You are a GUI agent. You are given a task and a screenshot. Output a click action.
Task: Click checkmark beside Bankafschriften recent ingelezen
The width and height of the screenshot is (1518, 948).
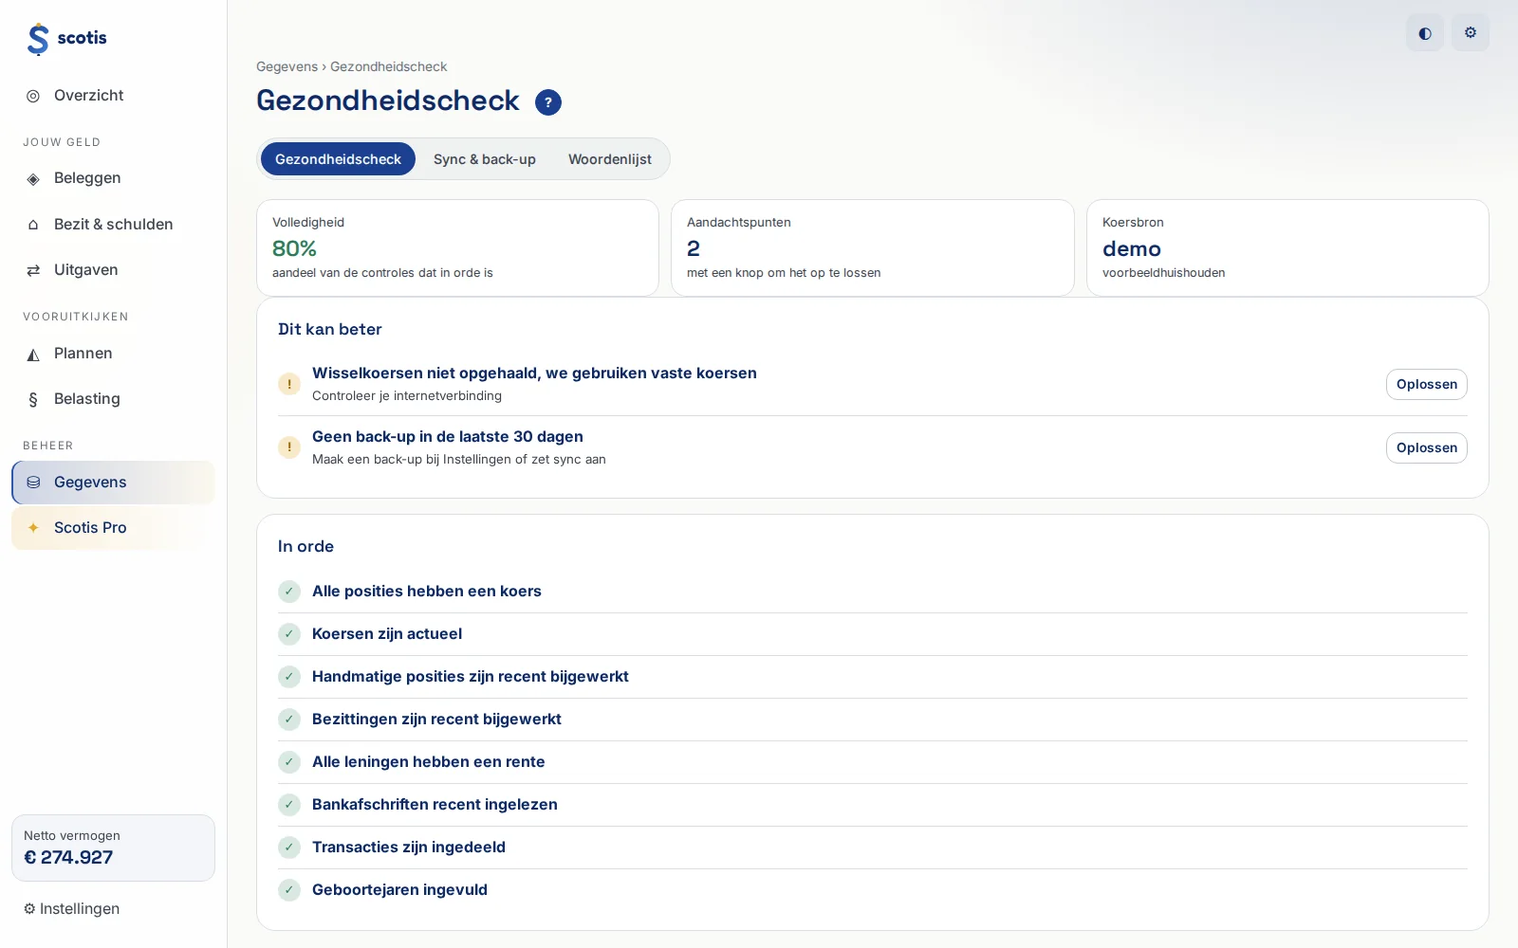coord(289,805)
